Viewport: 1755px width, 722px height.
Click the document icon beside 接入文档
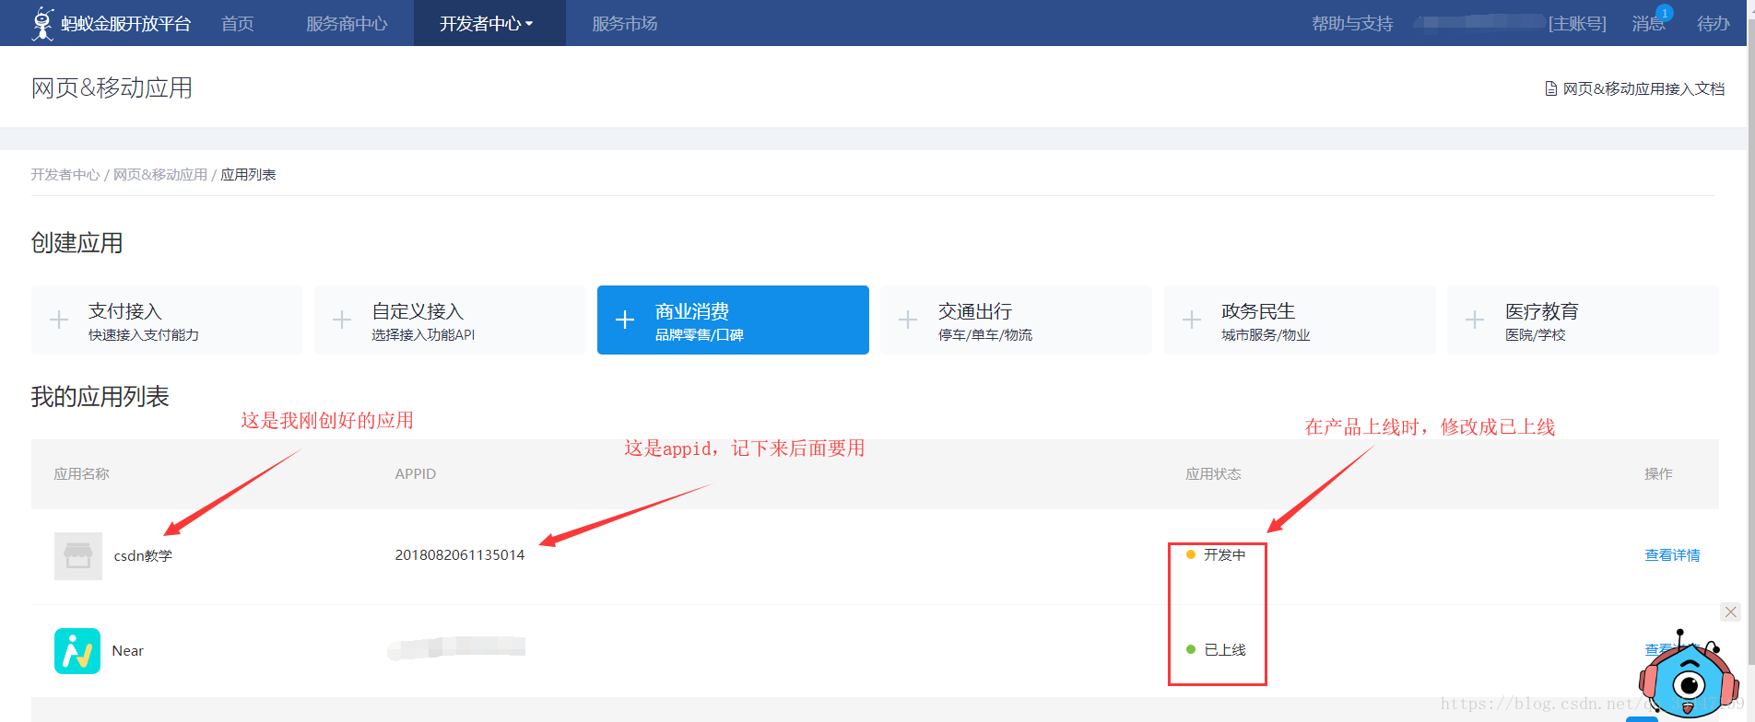(x=1551, y=88)
